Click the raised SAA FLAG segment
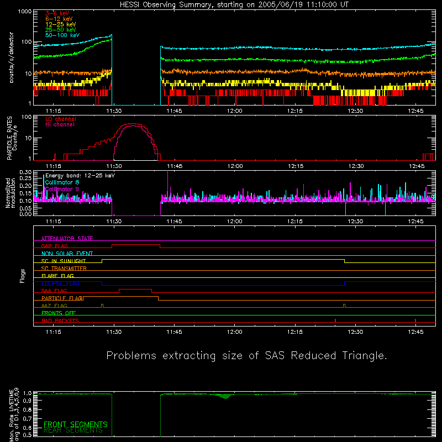The height and width of the screenshot is (442, 442). pyautogui.click(x=135, y=290)
